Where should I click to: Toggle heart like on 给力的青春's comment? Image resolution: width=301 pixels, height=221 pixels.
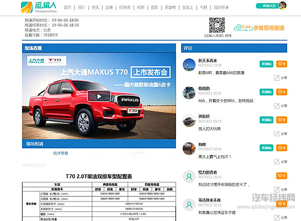[x=281, y=176]
